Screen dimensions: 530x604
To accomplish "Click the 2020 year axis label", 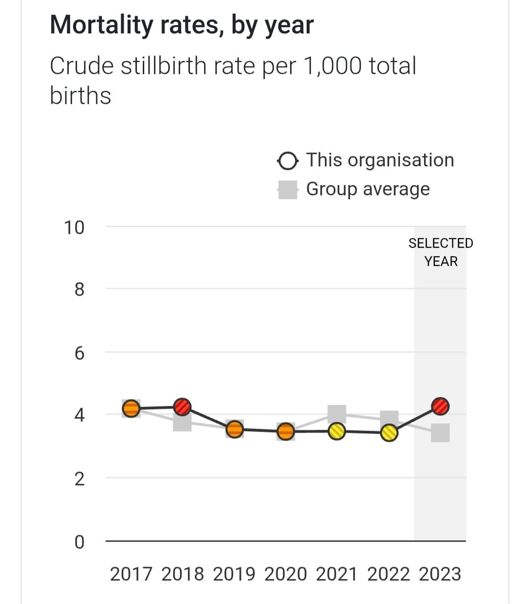I will (x=286, y=574).
